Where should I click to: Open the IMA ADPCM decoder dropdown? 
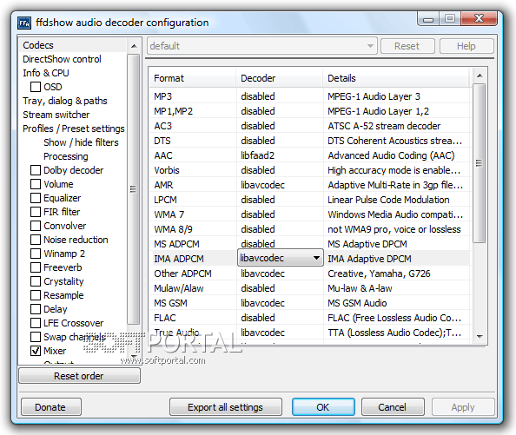(x=281, y=258)
